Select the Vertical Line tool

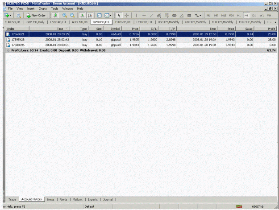tap(136, 16)
